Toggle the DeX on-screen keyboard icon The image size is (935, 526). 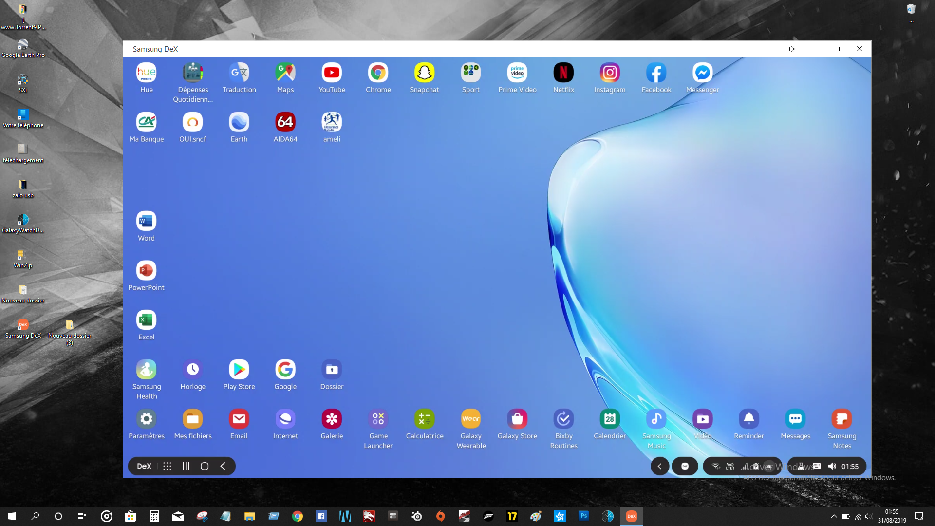pos(817,467)
